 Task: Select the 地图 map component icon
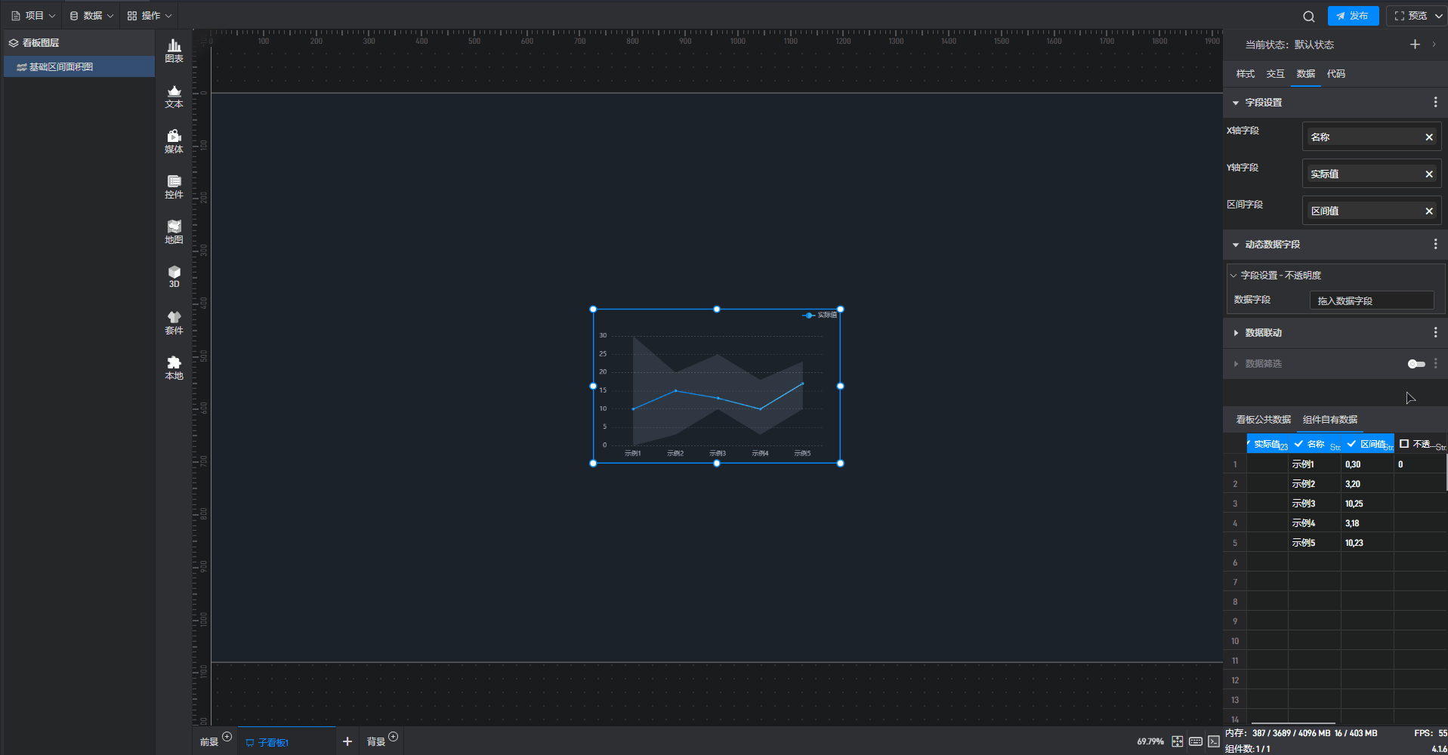[174, 232]
